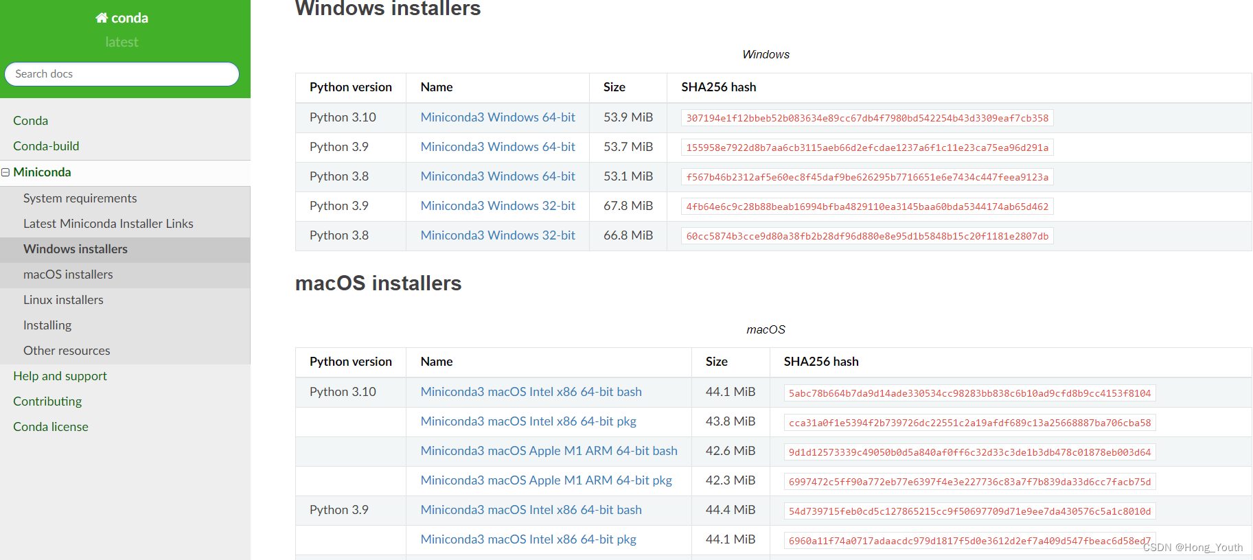Select Windows installers in sidebar

coord(76,249)
